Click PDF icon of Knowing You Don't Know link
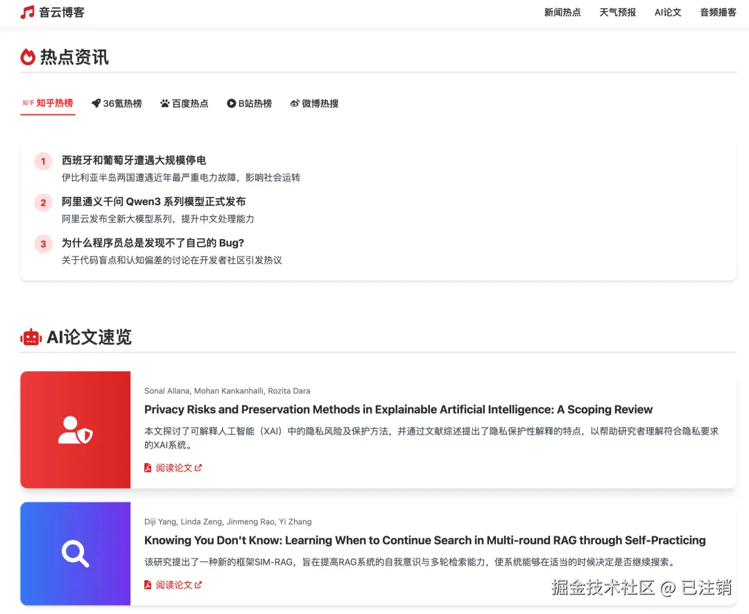Screen dimensions: 749x614 (x=148, y=585)
